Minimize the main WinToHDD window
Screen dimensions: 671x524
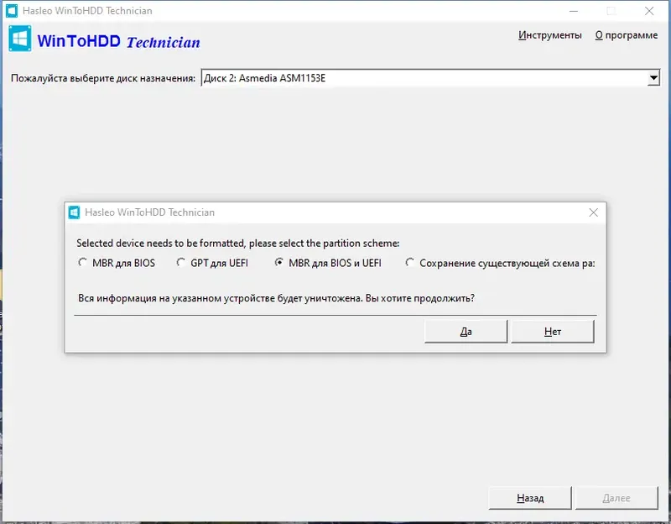[x=574, y=11]
